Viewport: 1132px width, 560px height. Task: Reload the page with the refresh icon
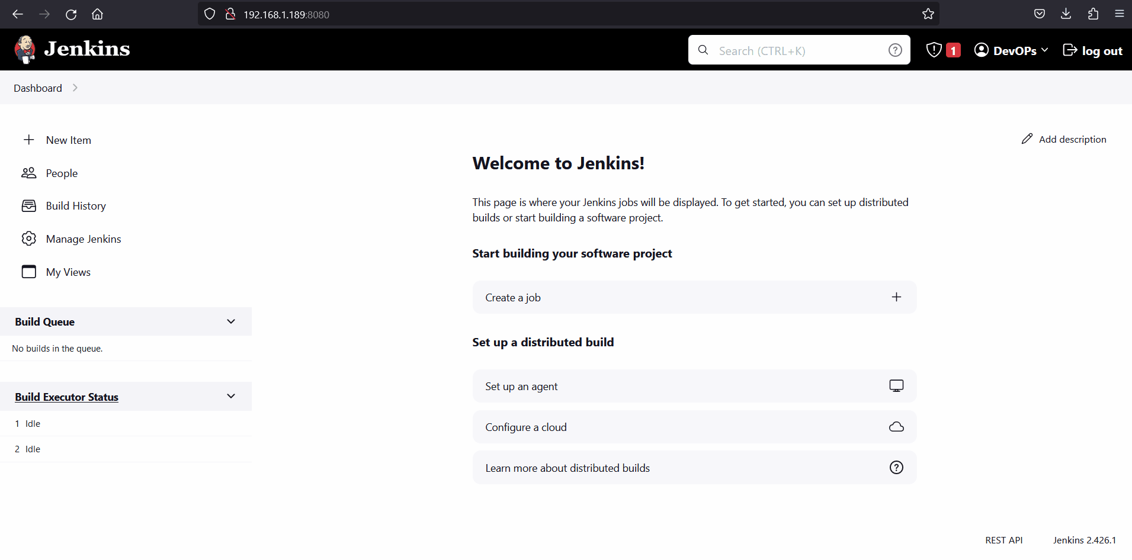[x=71, y=14]
